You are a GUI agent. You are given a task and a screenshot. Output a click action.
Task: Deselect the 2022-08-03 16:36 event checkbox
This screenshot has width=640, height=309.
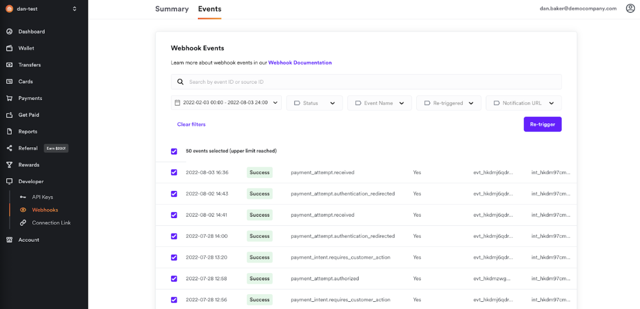[174, 172]
